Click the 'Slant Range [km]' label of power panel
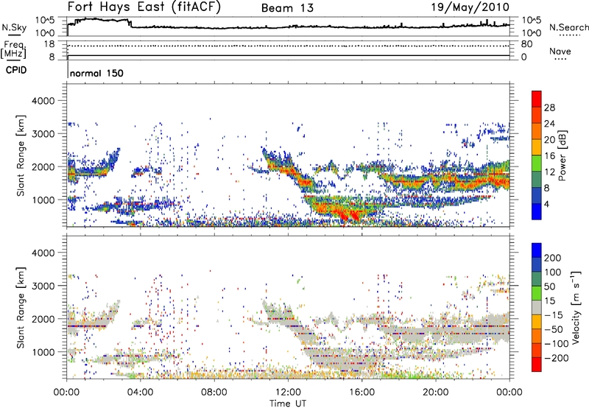589x408 pixels. pyautogui.click(x=21, y=155)
